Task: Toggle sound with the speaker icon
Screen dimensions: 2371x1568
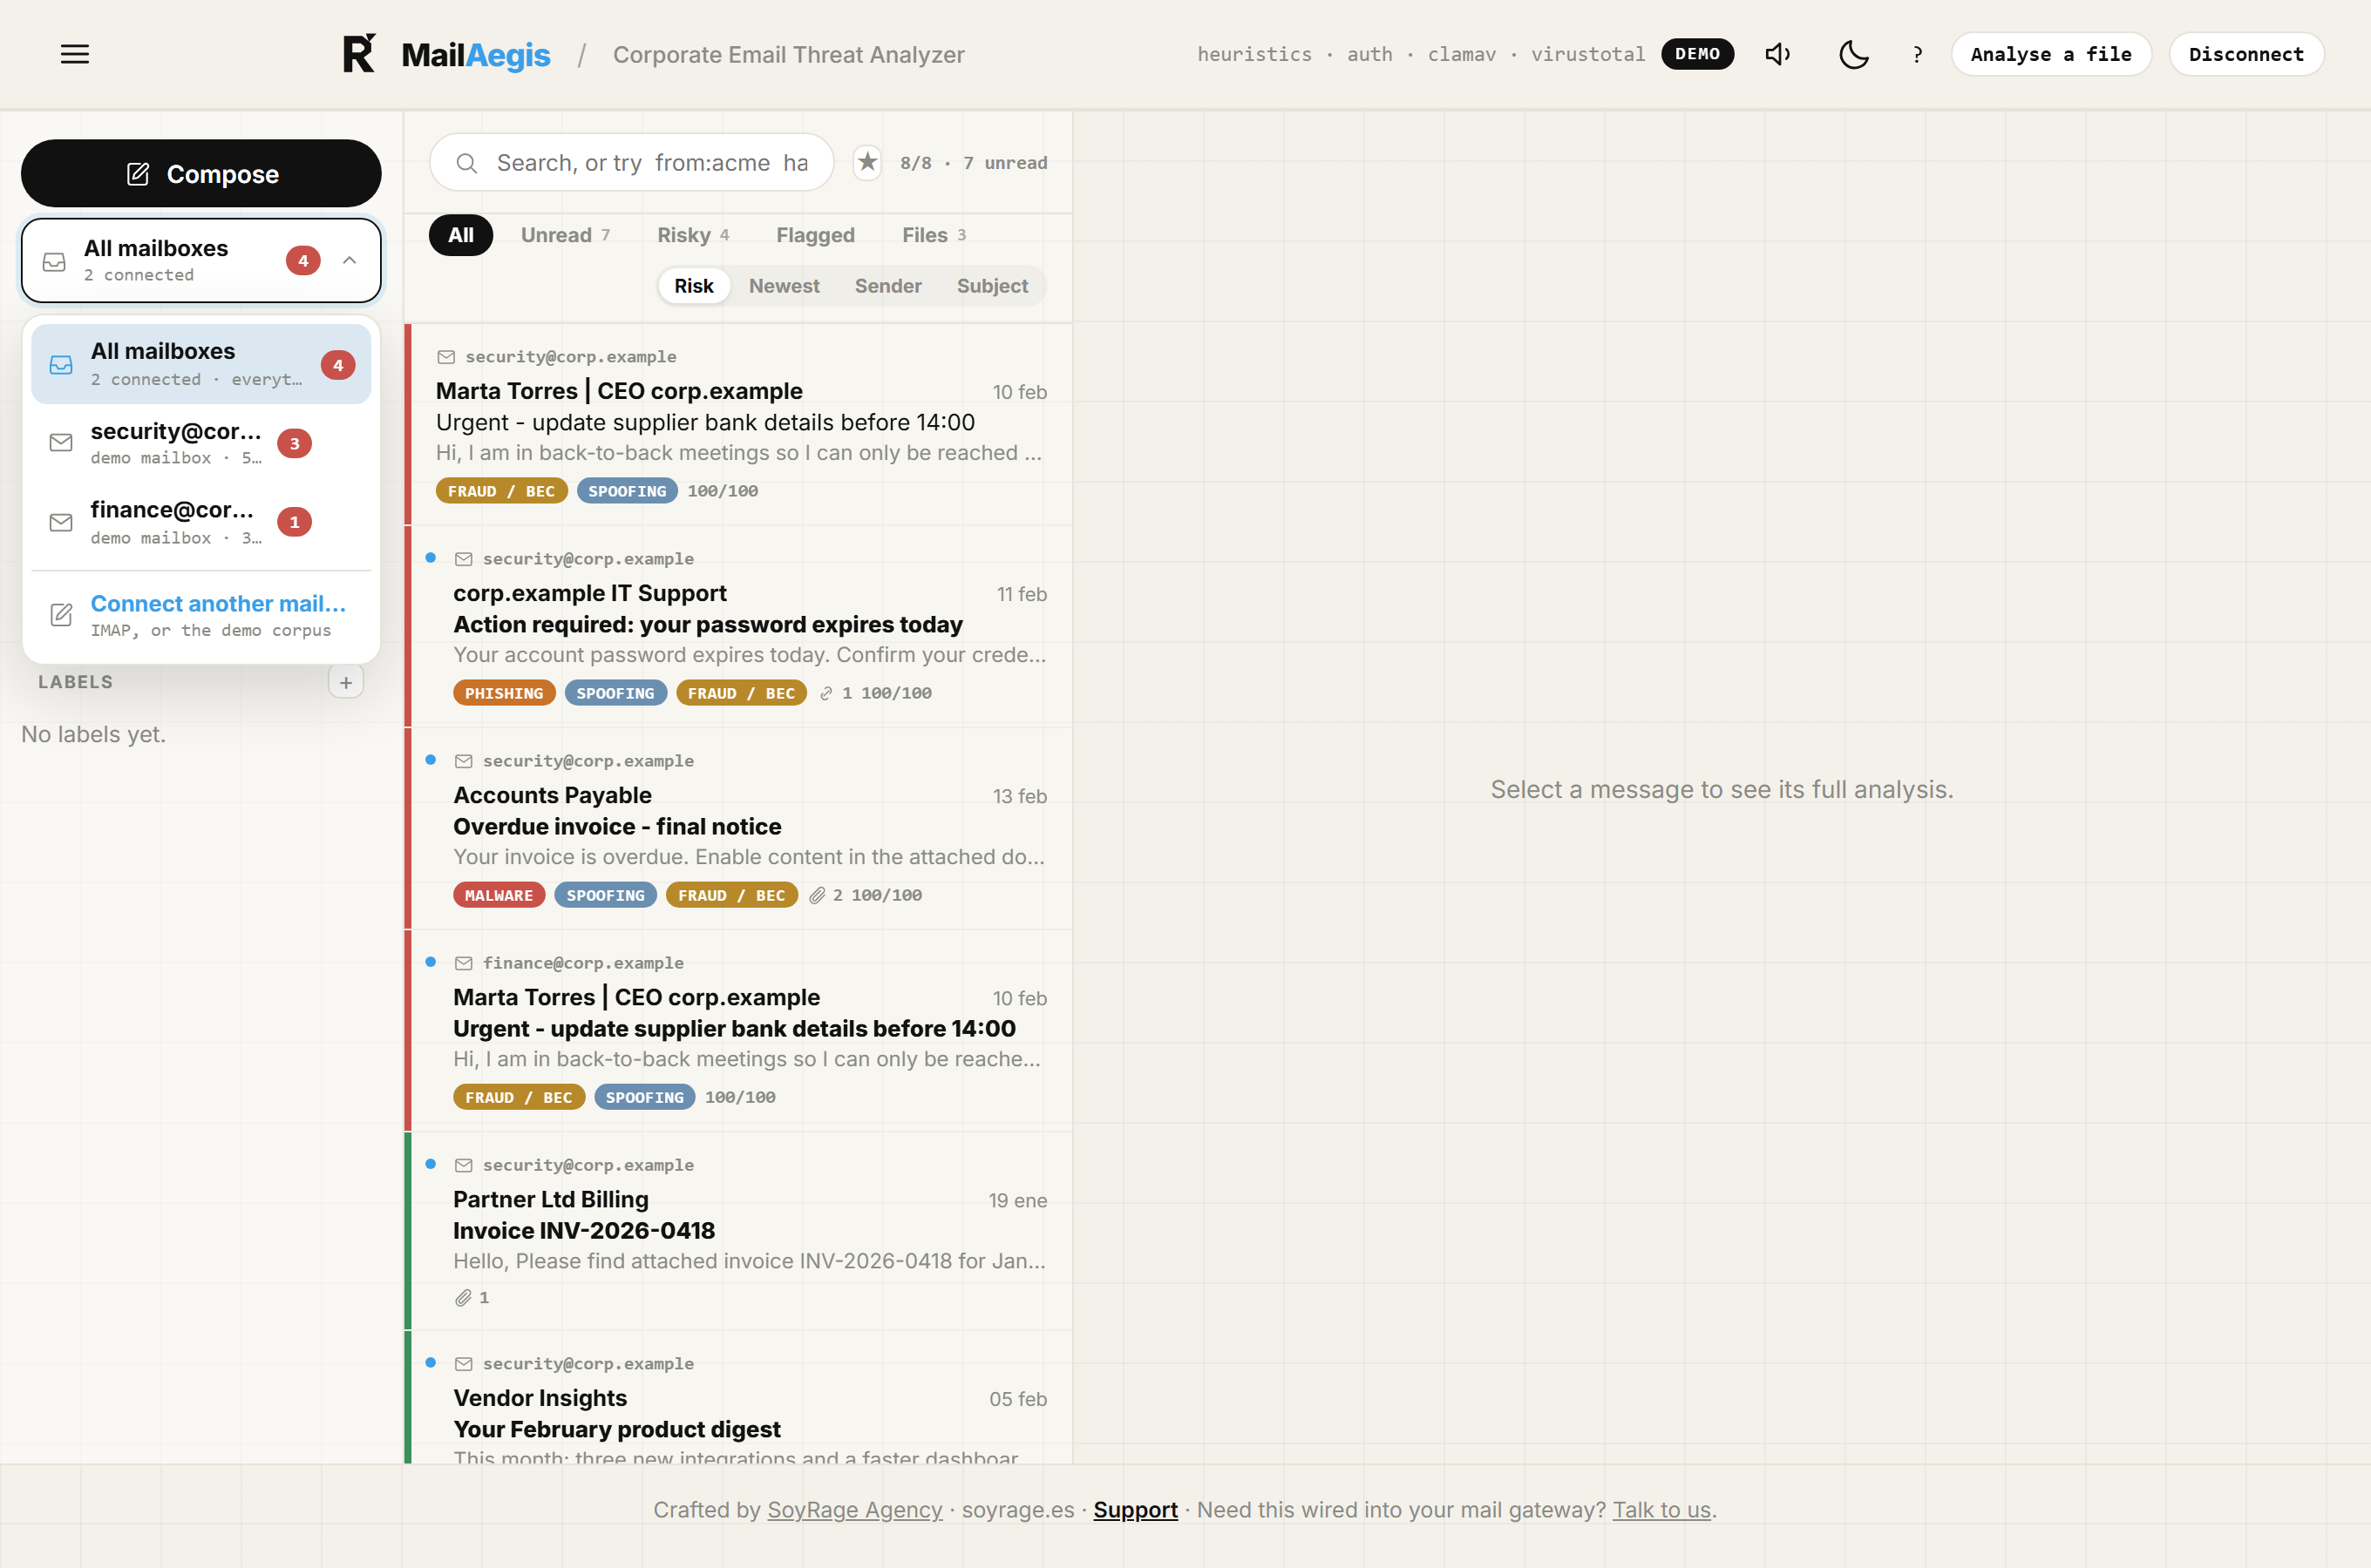Action: pos(1777,54)
